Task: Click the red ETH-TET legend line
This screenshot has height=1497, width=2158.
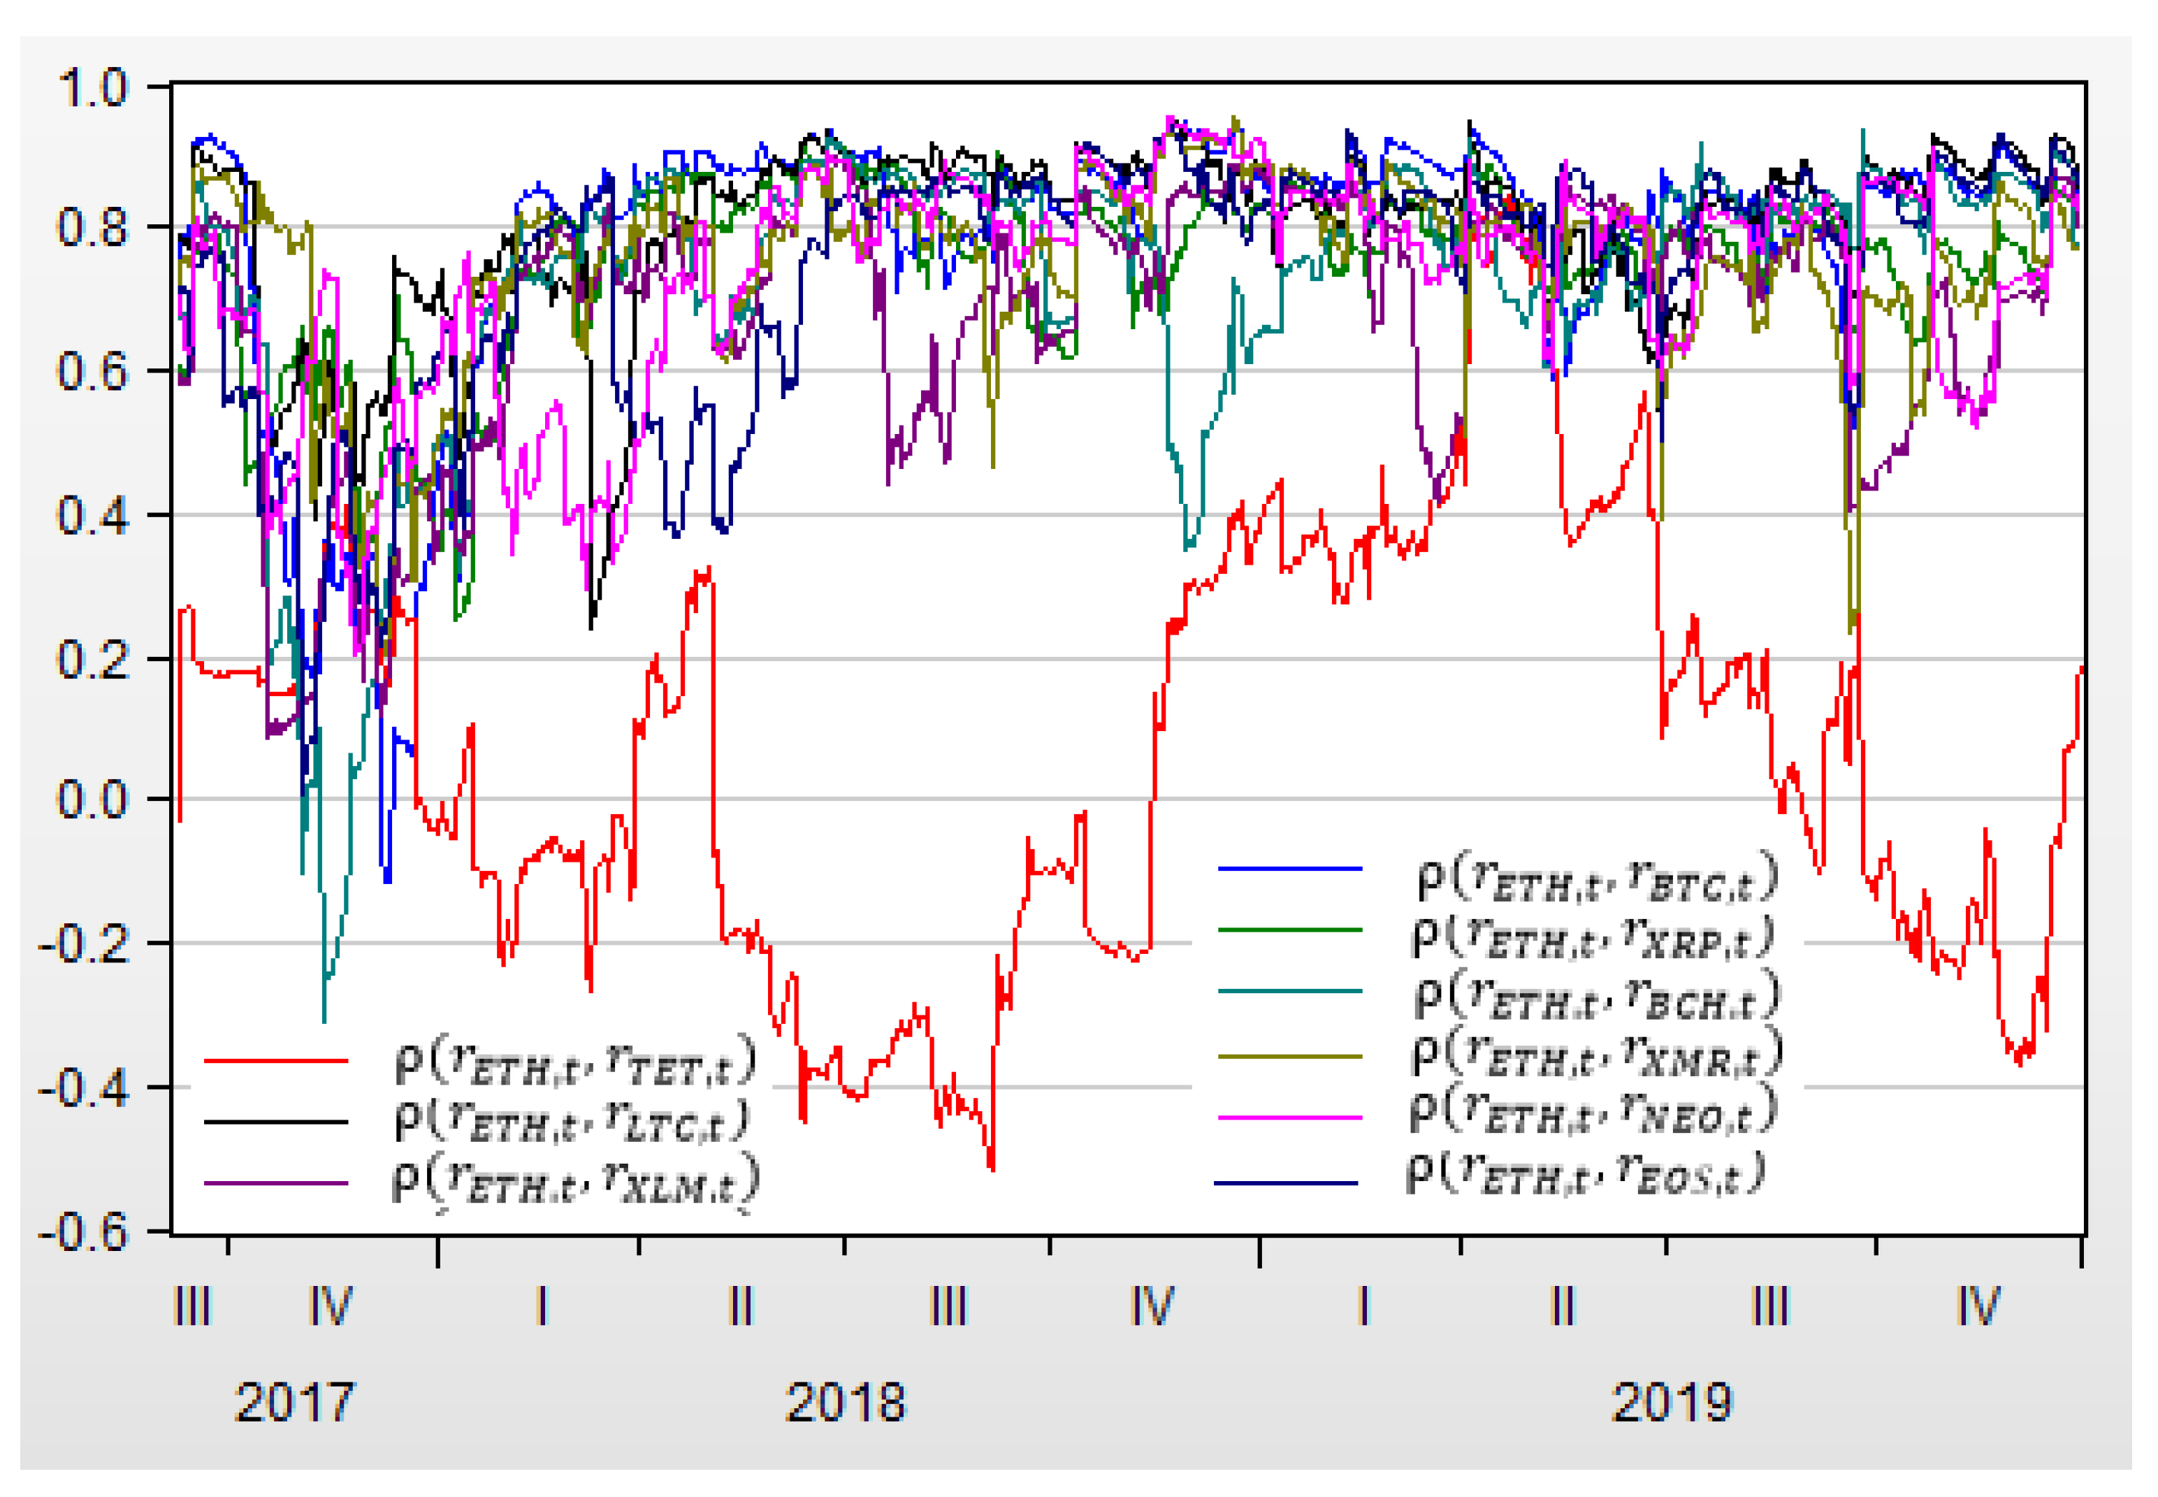Action: [x=276, y=1061]
